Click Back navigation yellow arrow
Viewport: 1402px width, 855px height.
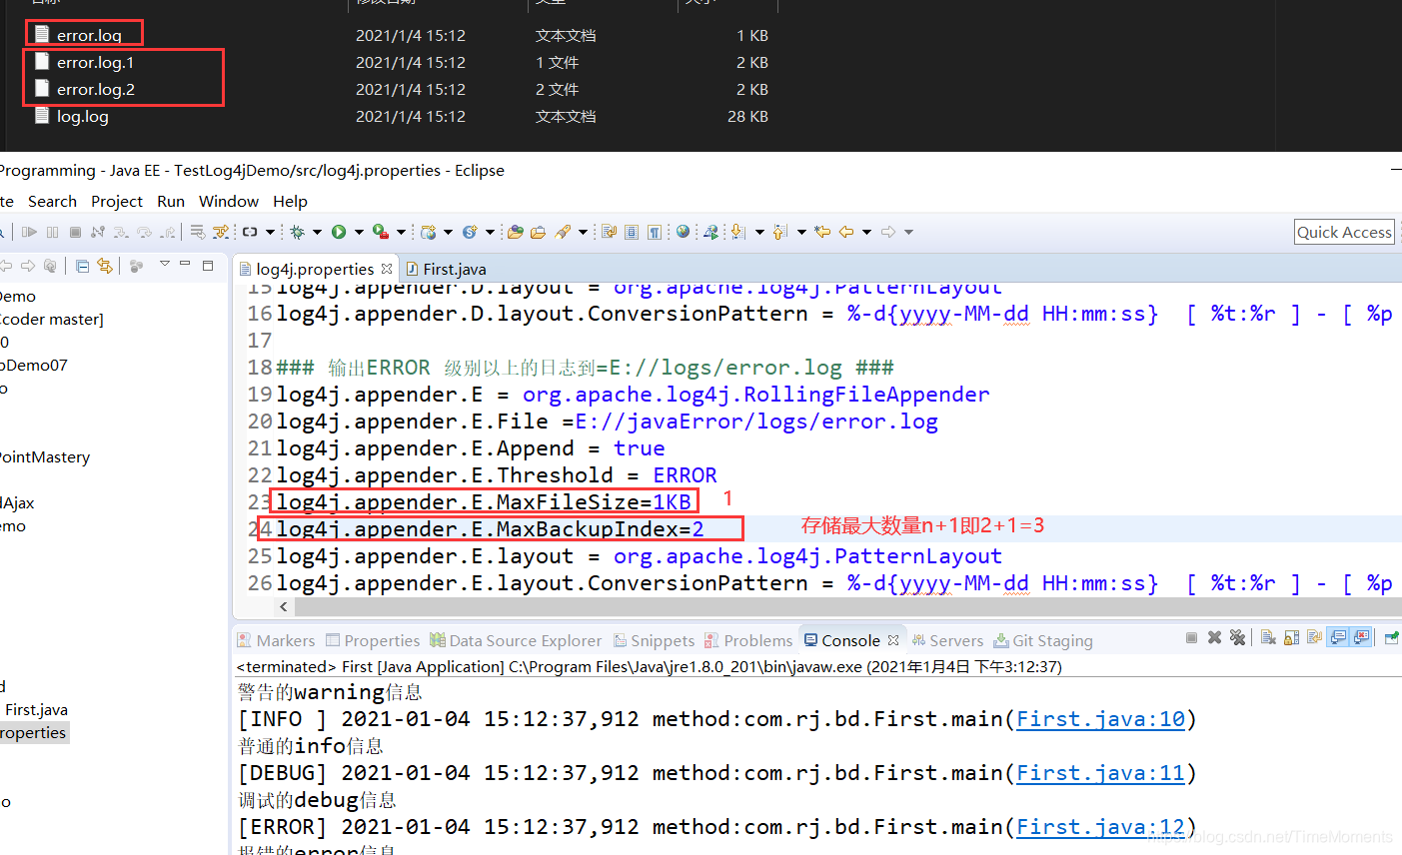coord(845,232)
